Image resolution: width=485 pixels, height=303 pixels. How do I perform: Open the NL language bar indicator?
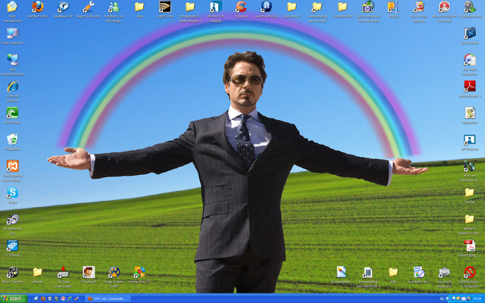(x=442, y=298)
